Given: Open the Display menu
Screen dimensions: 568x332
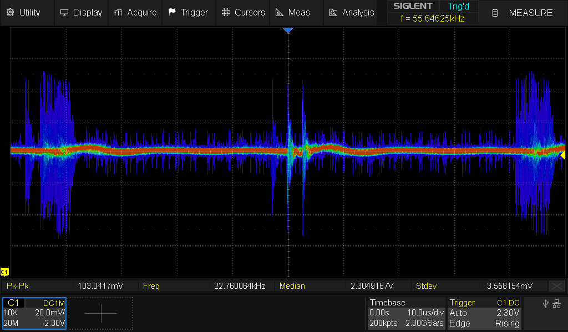Looking at the screenshot, I should [x=81, y=12].
